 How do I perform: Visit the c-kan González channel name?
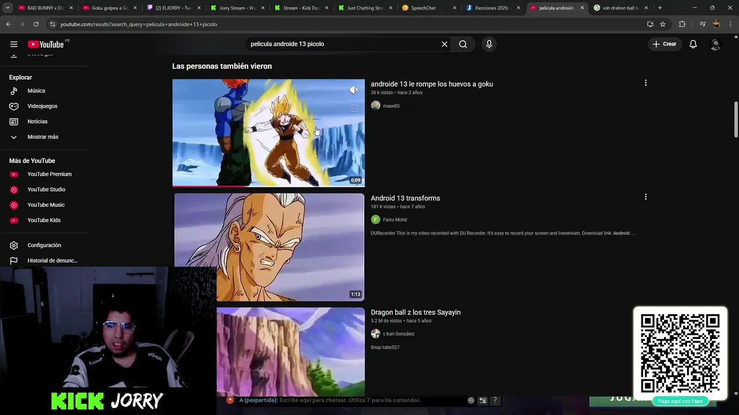point(398,334)
